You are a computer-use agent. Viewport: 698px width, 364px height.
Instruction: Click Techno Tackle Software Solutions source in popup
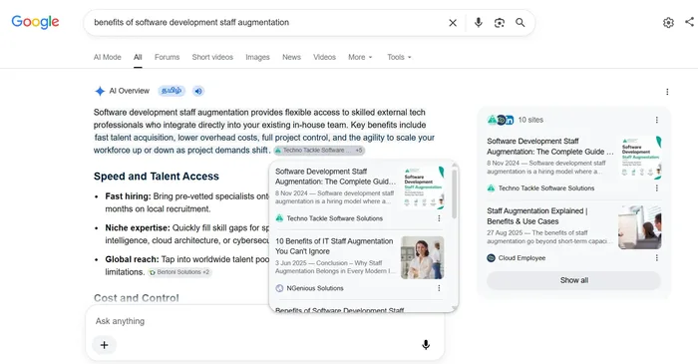(x=334, y=218)
